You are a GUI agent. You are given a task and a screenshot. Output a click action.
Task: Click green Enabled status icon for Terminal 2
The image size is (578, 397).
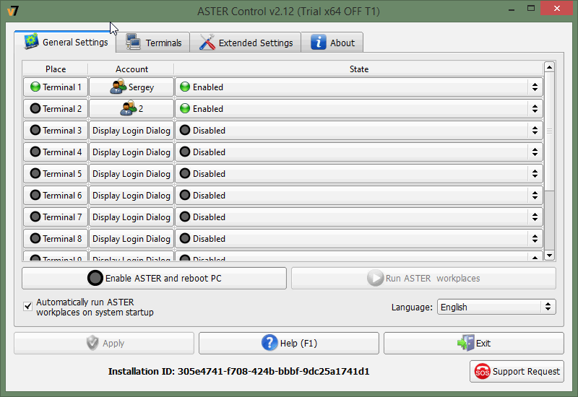pyautogui.click(x=185, y=109)
